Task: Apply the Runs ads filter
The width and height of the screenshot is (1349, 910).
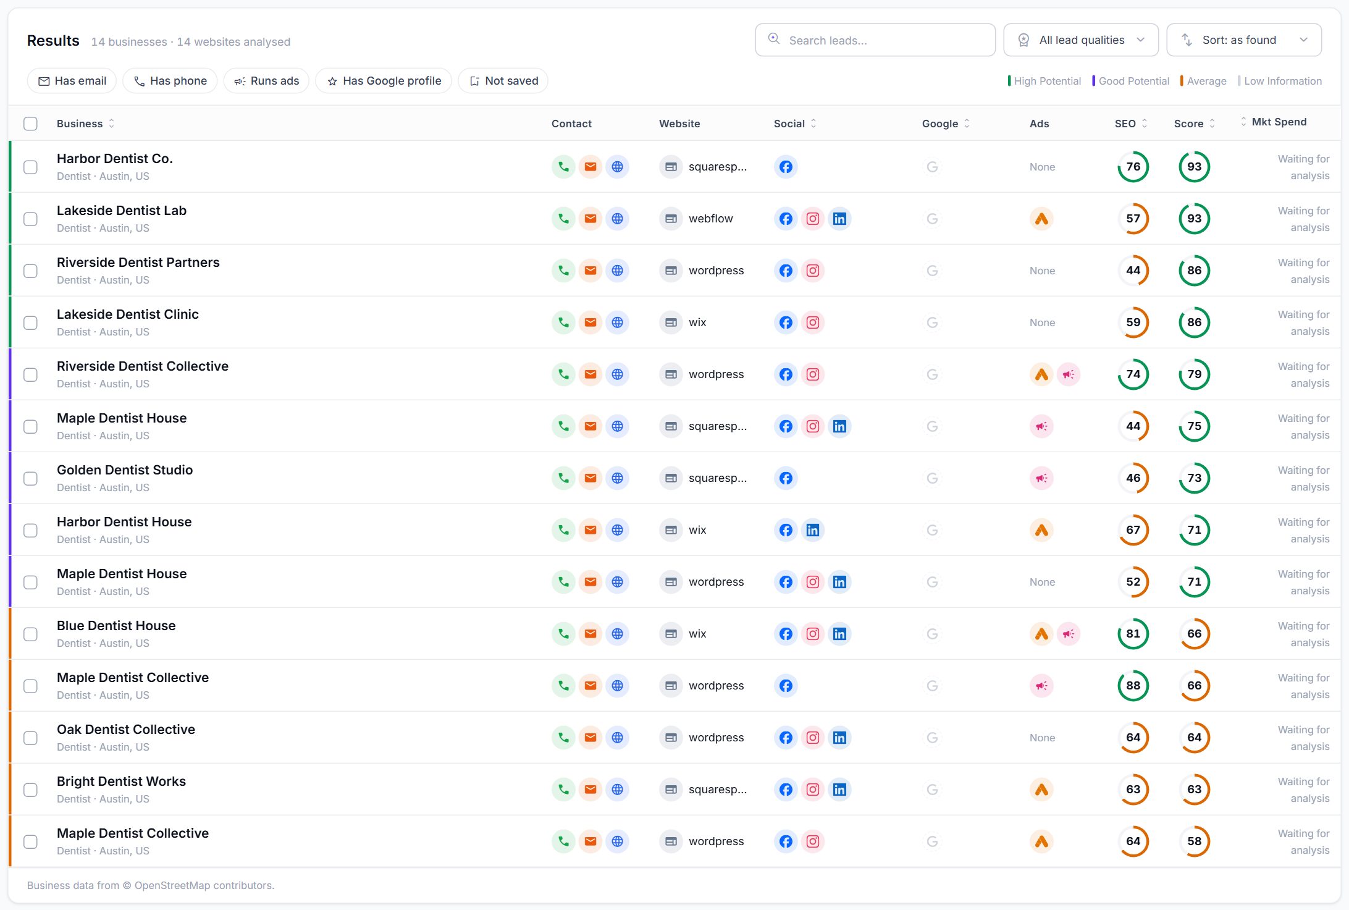Action: pos(266,81)
